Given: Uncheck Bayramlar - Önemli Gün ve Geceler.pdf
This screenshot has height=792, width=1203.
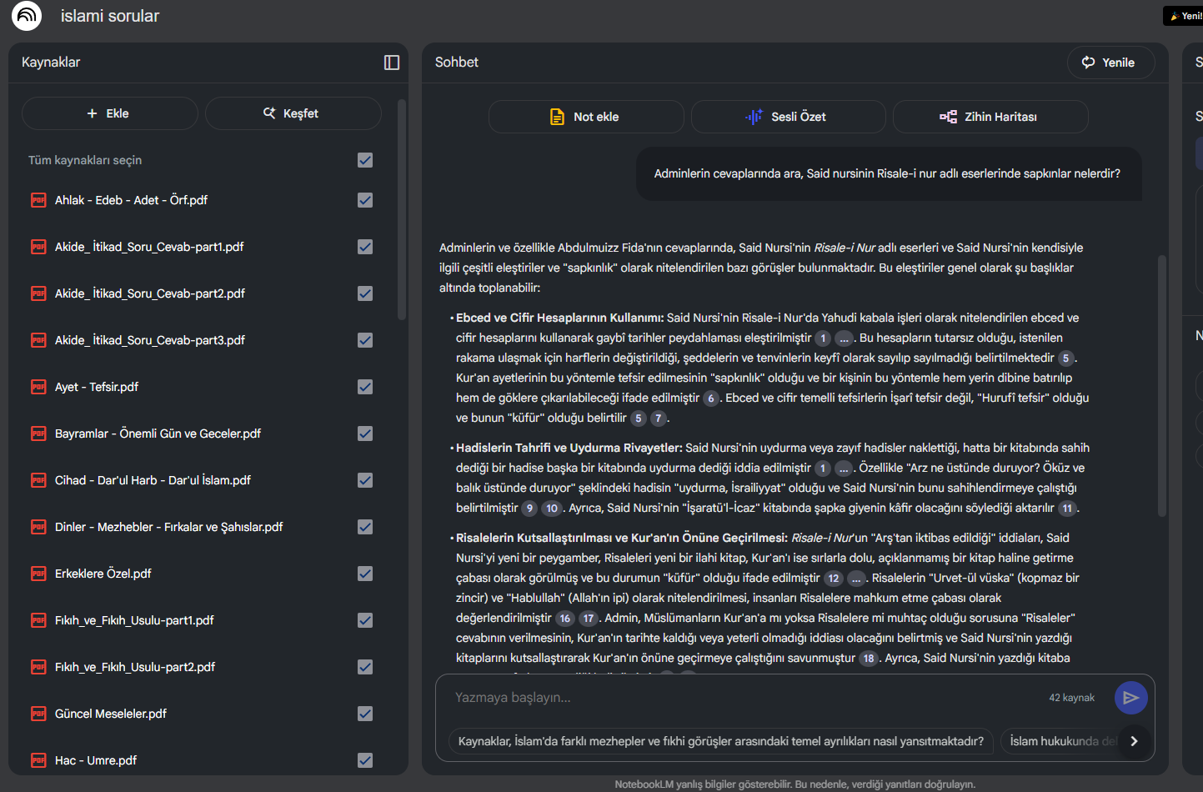Looking at the screenshot, I should tap(365, 434).
